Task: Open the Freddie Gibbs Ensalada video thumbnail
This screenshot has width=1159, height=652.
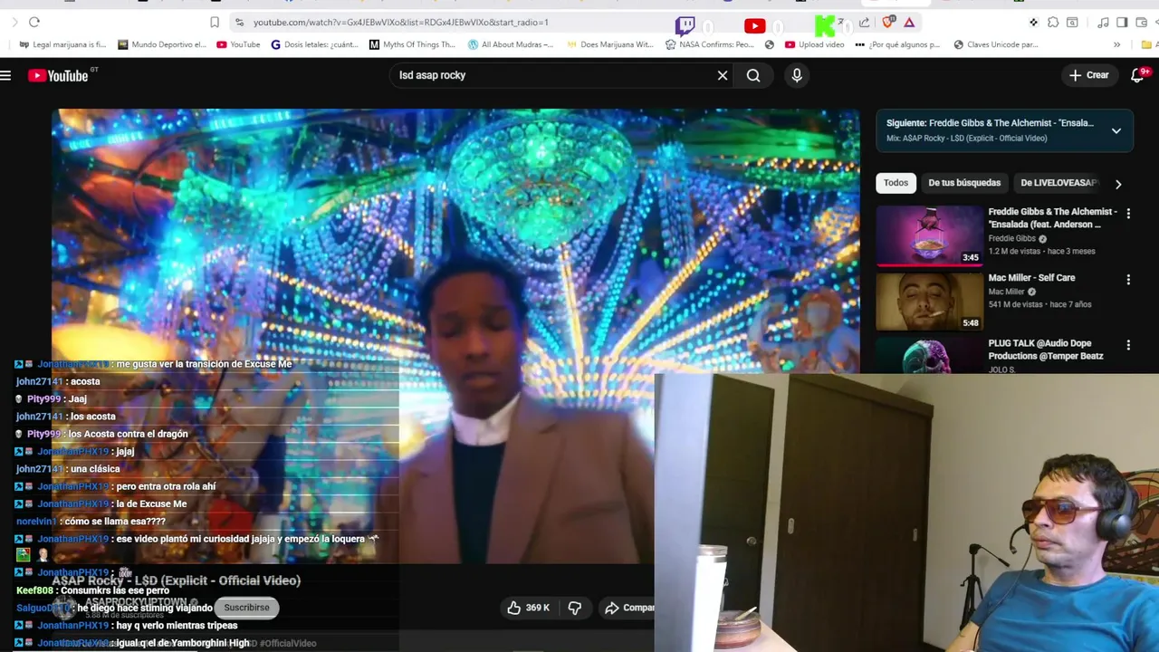Action: 929,235
